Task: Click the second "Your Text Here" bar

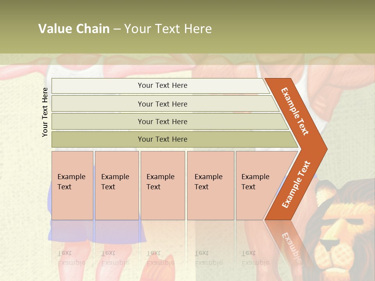Action: tap(162, 104)
